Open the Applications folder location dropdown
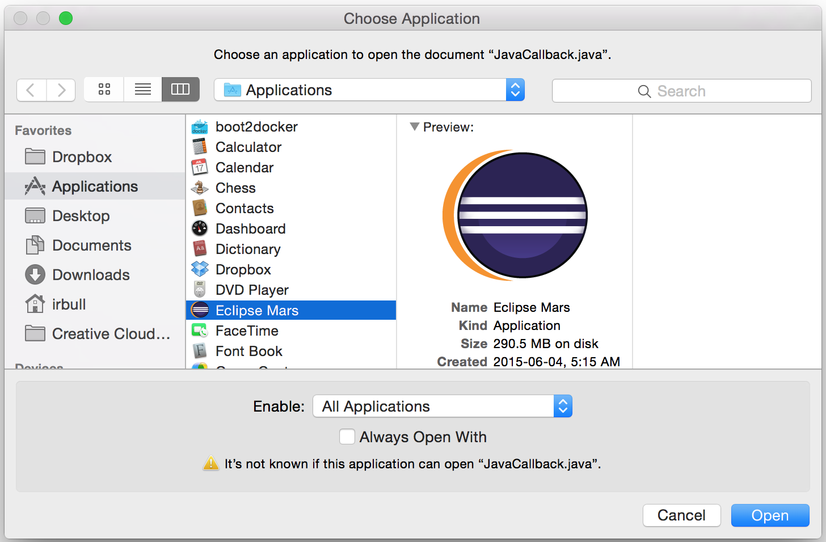Viewport: 826px width, 542px height. (369, 90)
